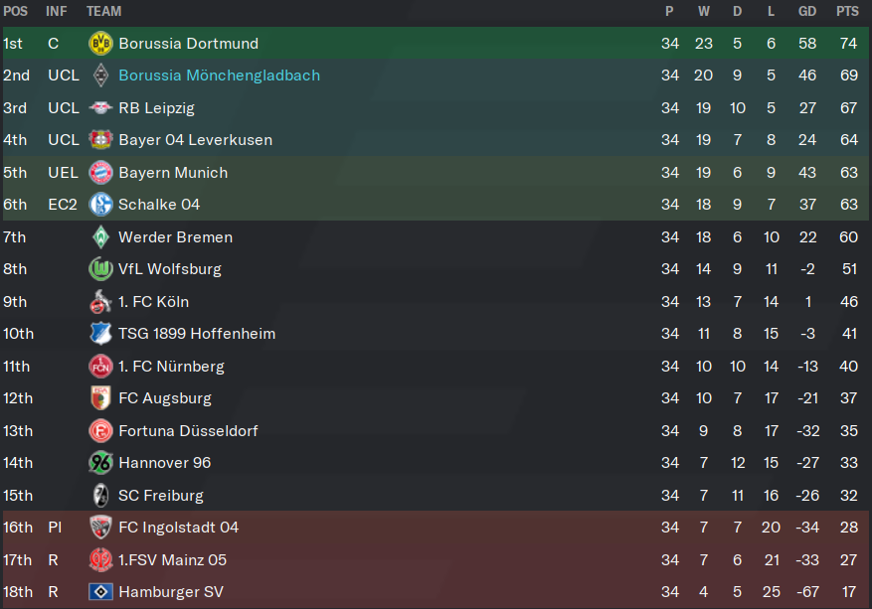The height and width of the screenshot is (609, 872).
Task: Click the Bayer 04 Leverkusen crest
Action: coord(100,139)
